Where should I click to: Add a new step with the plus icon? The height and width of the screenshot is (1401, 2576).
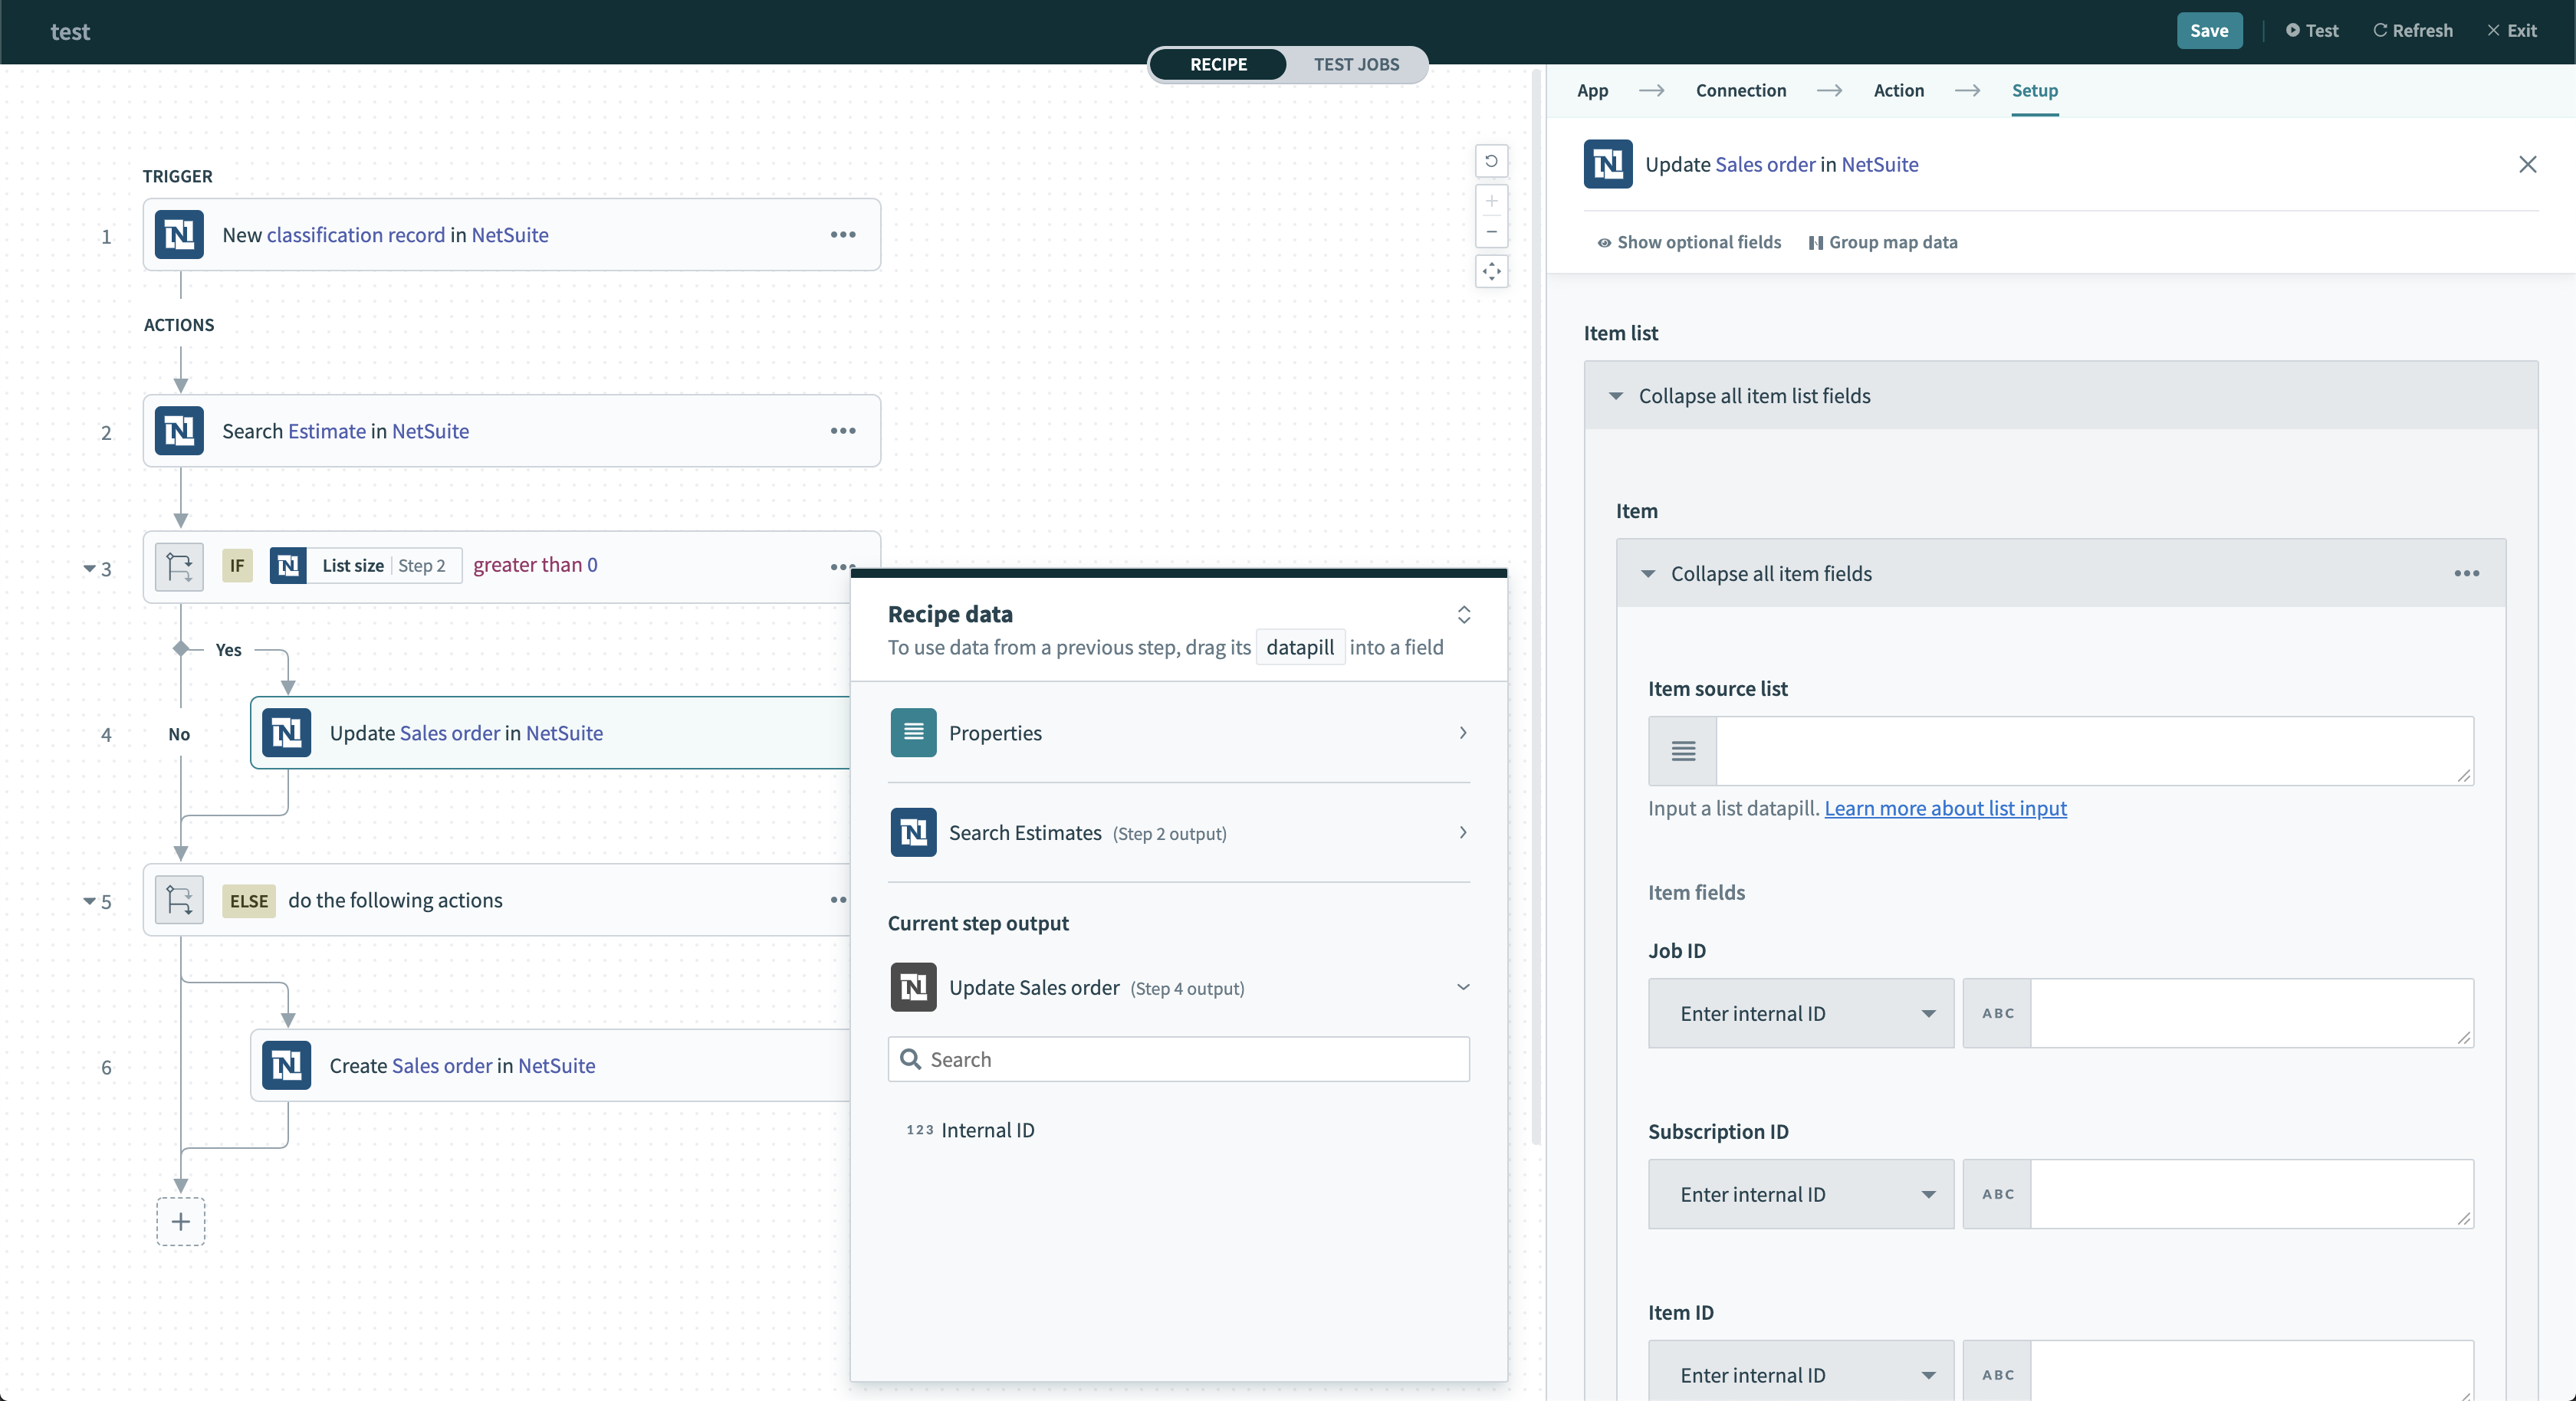(181, 1221)
